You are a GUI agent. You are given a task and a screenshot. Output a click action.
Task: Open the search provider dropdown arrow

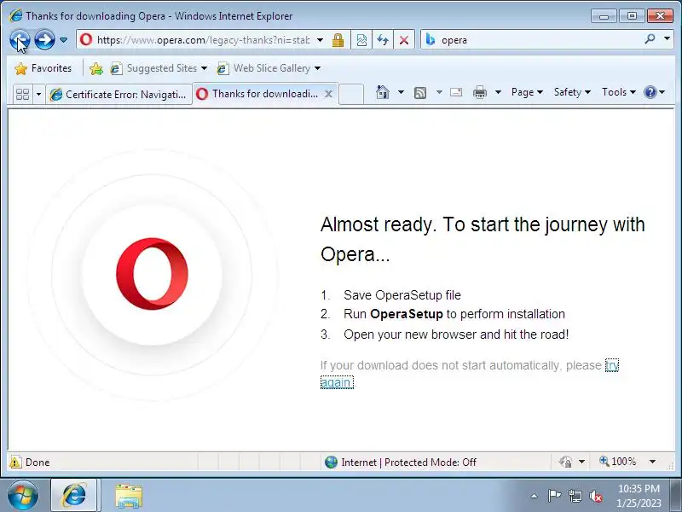pyautogui.click(x=667, y=39)
